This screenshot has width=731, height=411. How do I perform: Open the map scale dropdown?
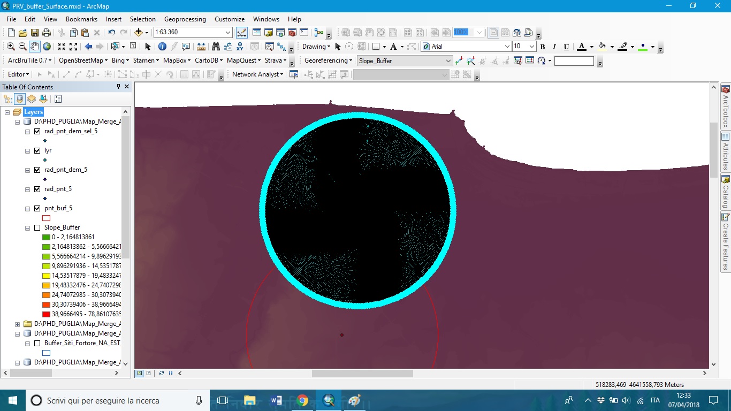pos(229,33)
